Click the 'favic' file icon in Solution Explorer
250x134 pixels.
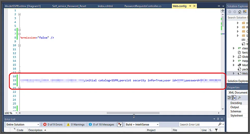pyautogui.click(x=239, y=52)
